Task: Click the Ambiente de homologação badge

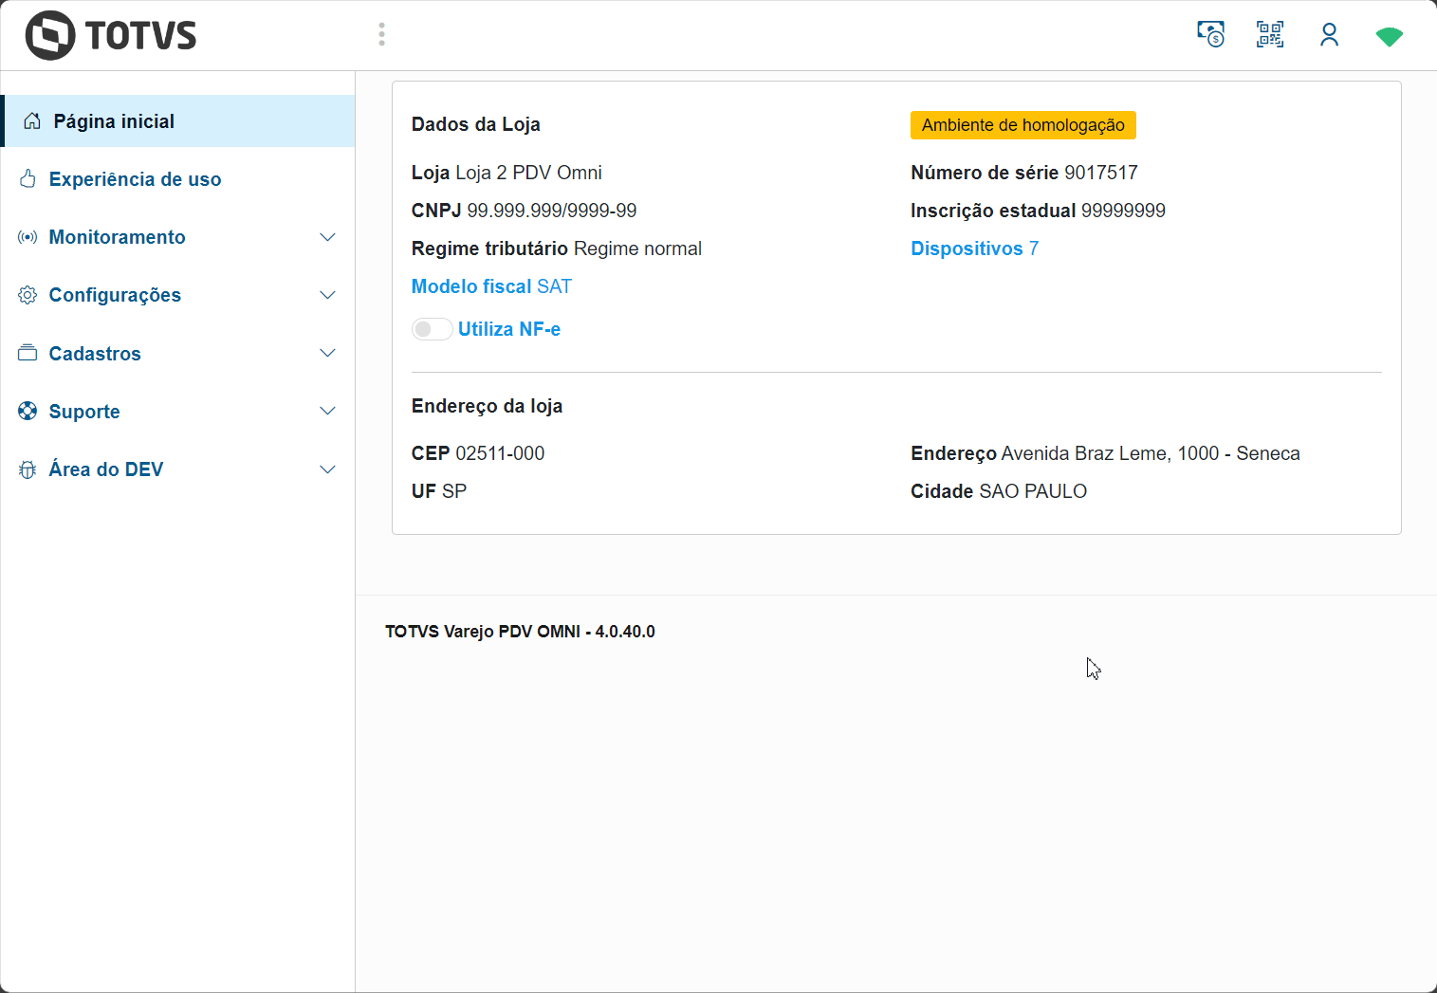Action: pyautogui.click(x=1022, y=125)
